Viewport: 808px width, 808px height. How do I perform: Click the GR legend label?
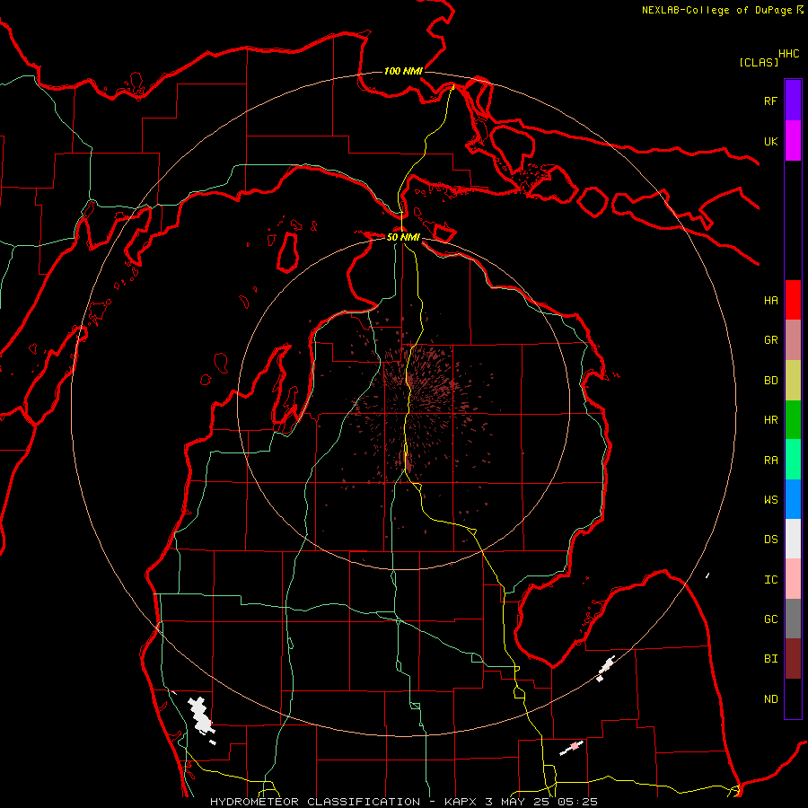click(770, 340)
